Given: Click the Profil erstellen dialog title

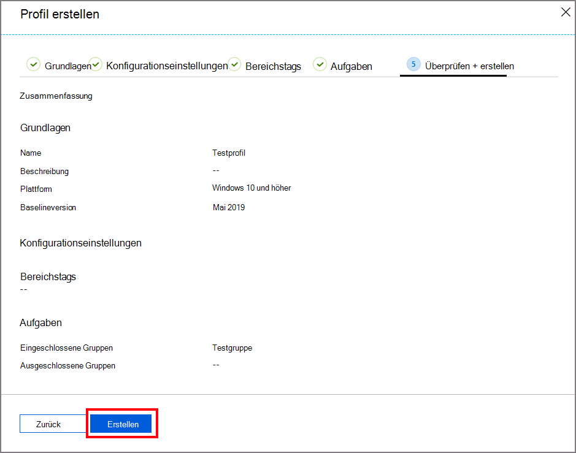Looking at the screenshot, I should click(60, 14).
